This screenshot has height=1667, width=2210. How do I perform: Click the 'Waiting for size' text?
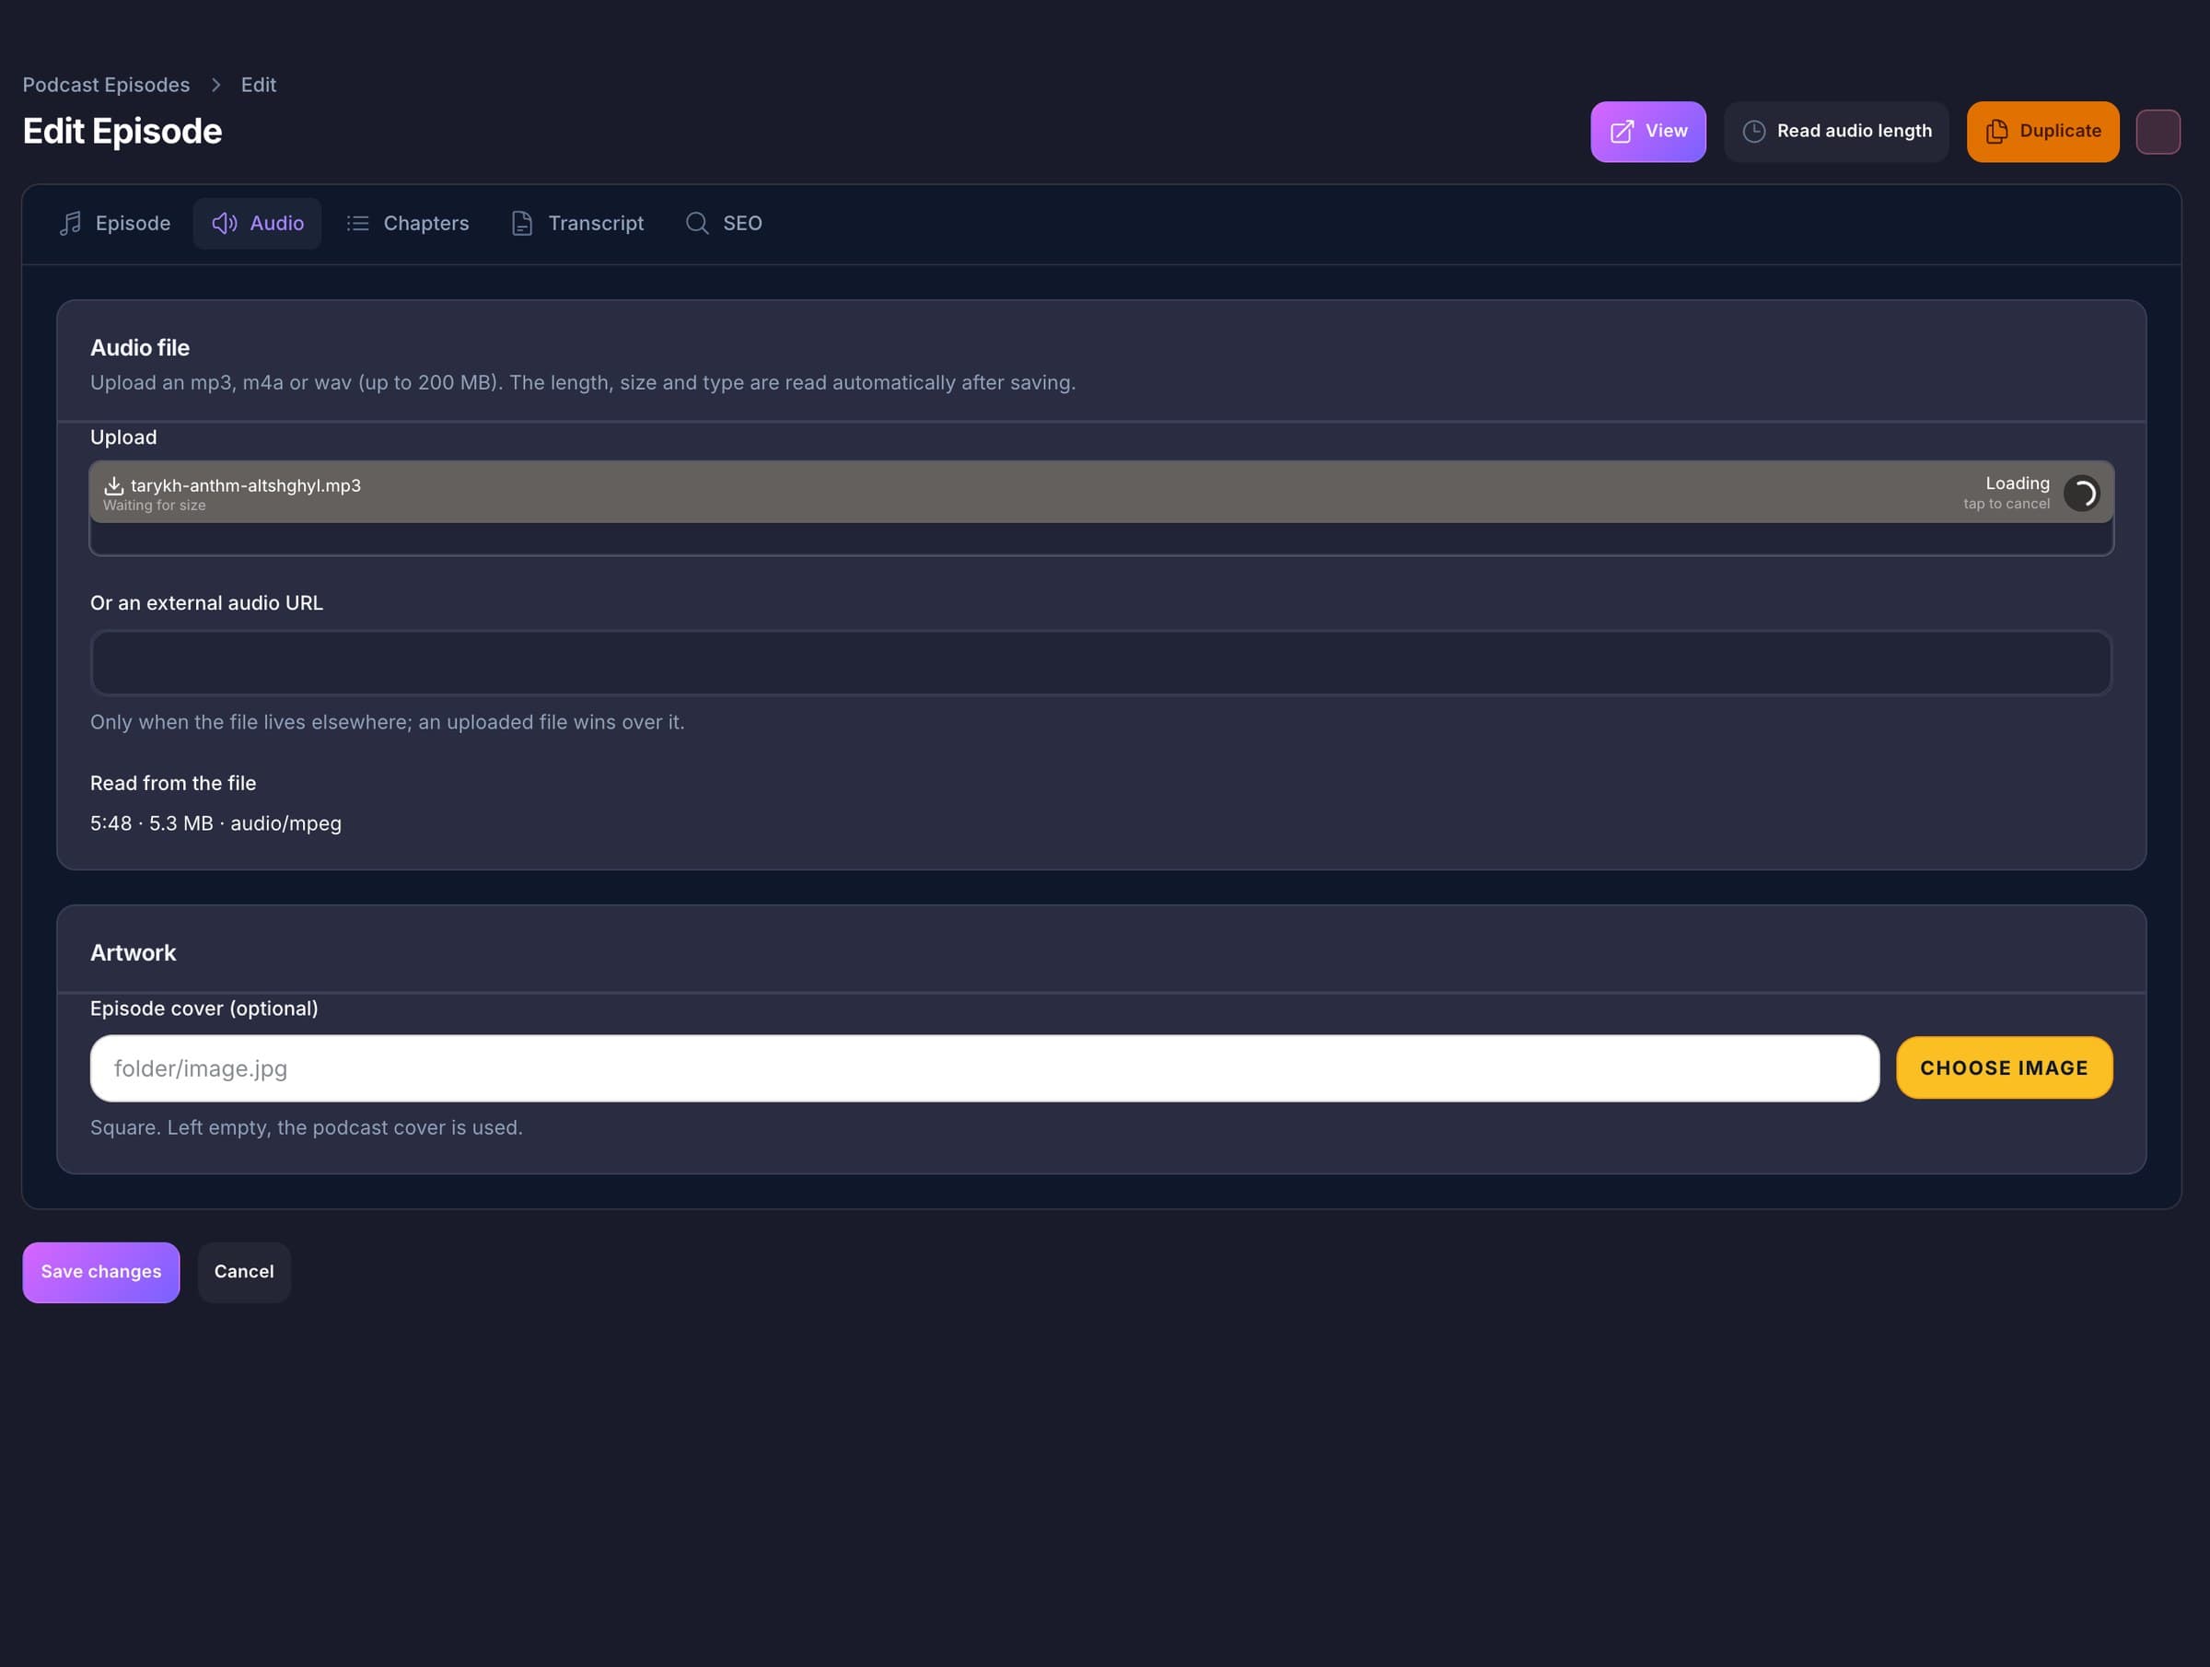pyautogui.click(x=154, y=506)
